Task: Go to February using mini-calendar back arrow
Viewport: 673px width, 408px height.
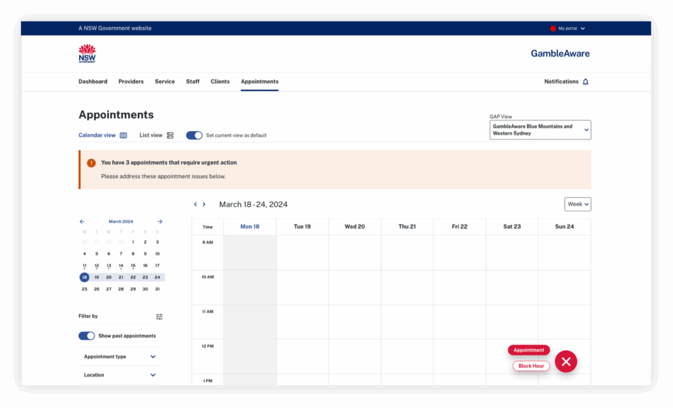Action: pos(81,221)
